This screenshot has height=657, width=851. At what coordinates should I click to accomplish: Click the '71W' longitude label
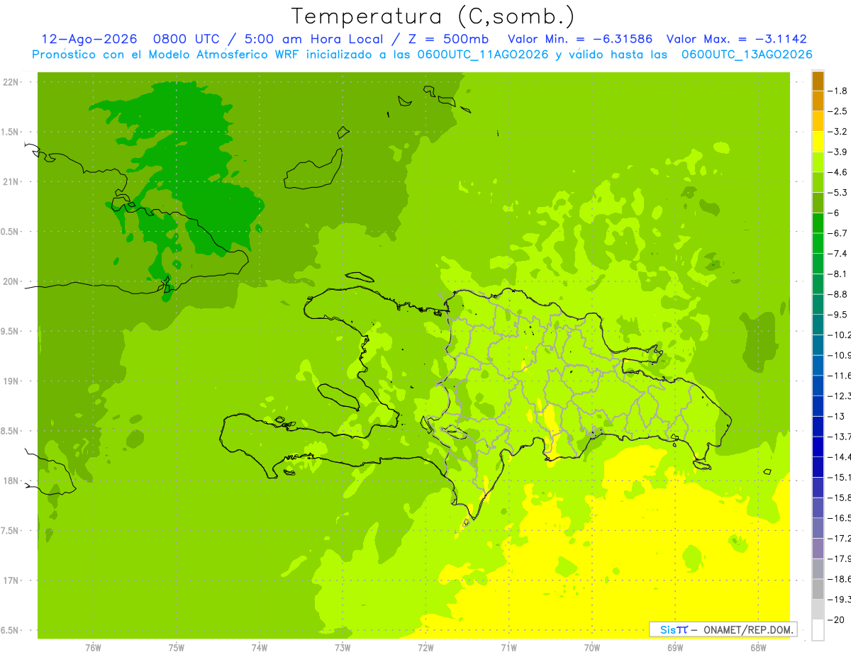(508, 648)
